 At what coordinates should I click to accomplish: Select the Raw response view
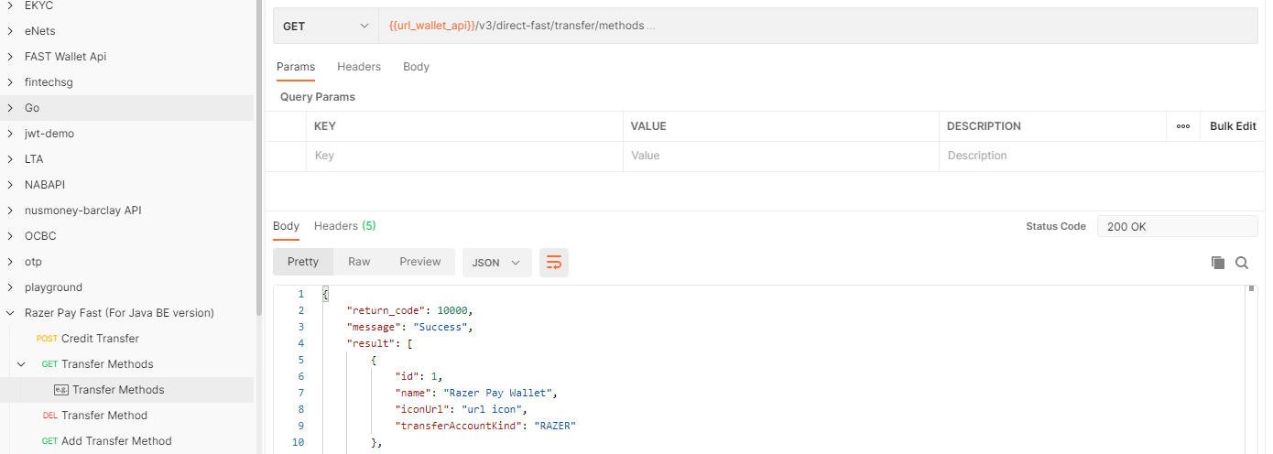359,262
